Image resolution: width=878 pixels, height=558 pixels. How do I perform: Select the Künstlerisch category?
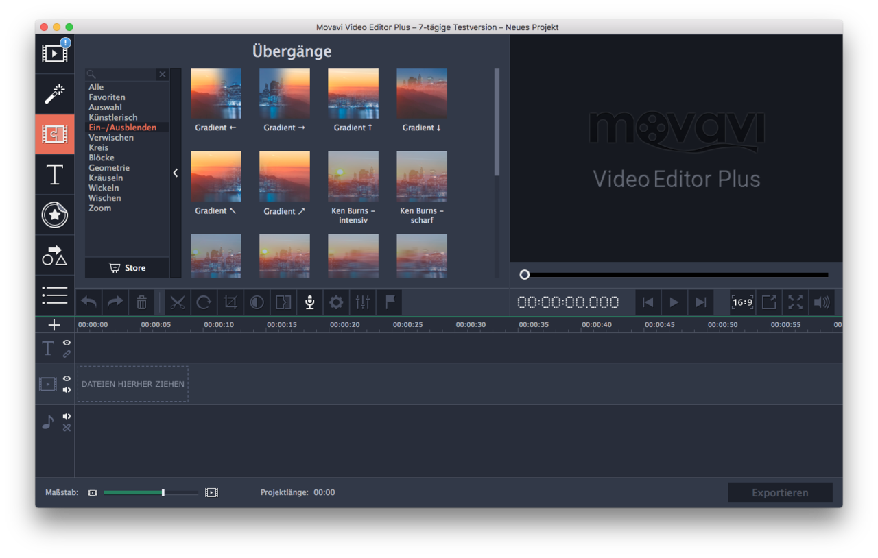(113, 117)
